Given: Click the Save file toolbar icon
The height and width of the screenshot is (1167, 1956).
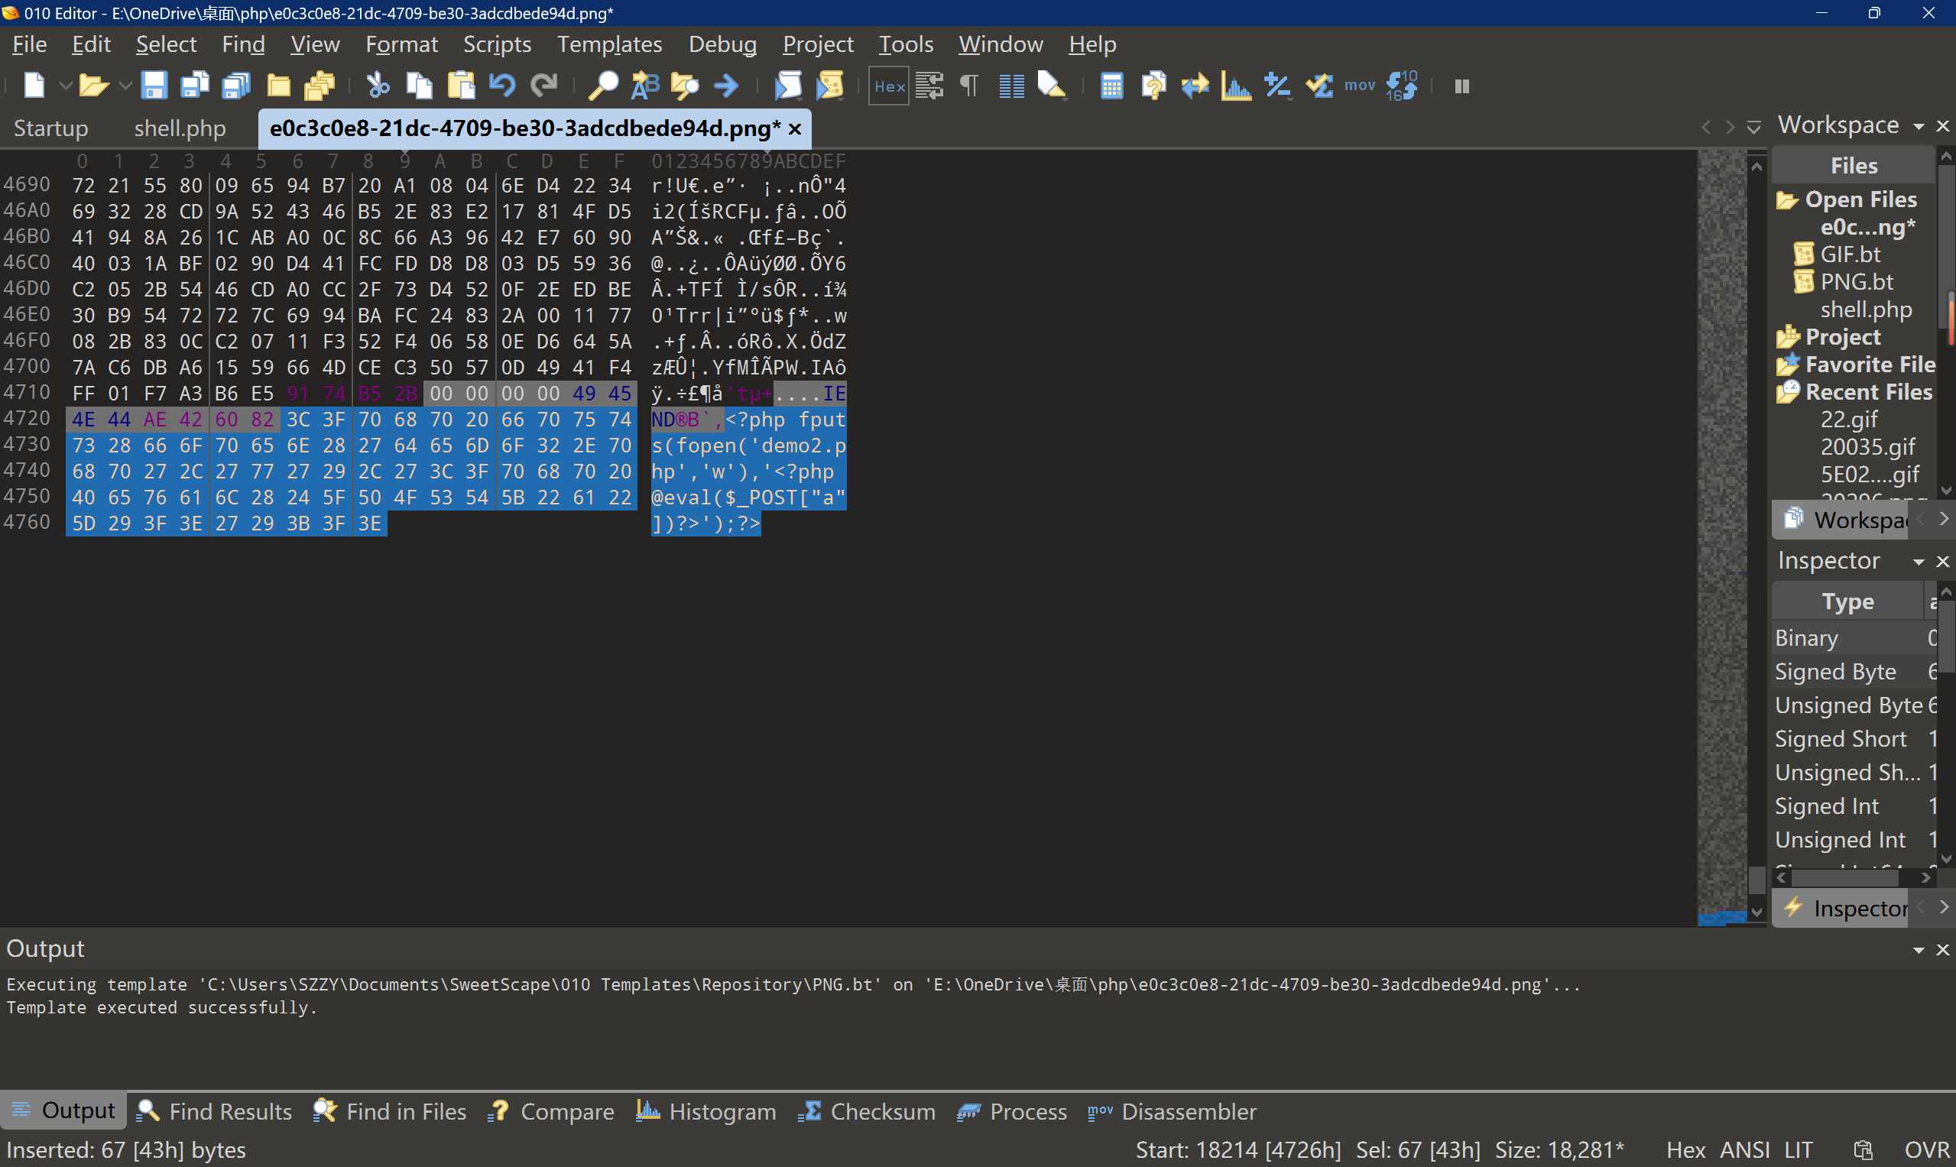Looking at the screenshot, I should [154, 86].
